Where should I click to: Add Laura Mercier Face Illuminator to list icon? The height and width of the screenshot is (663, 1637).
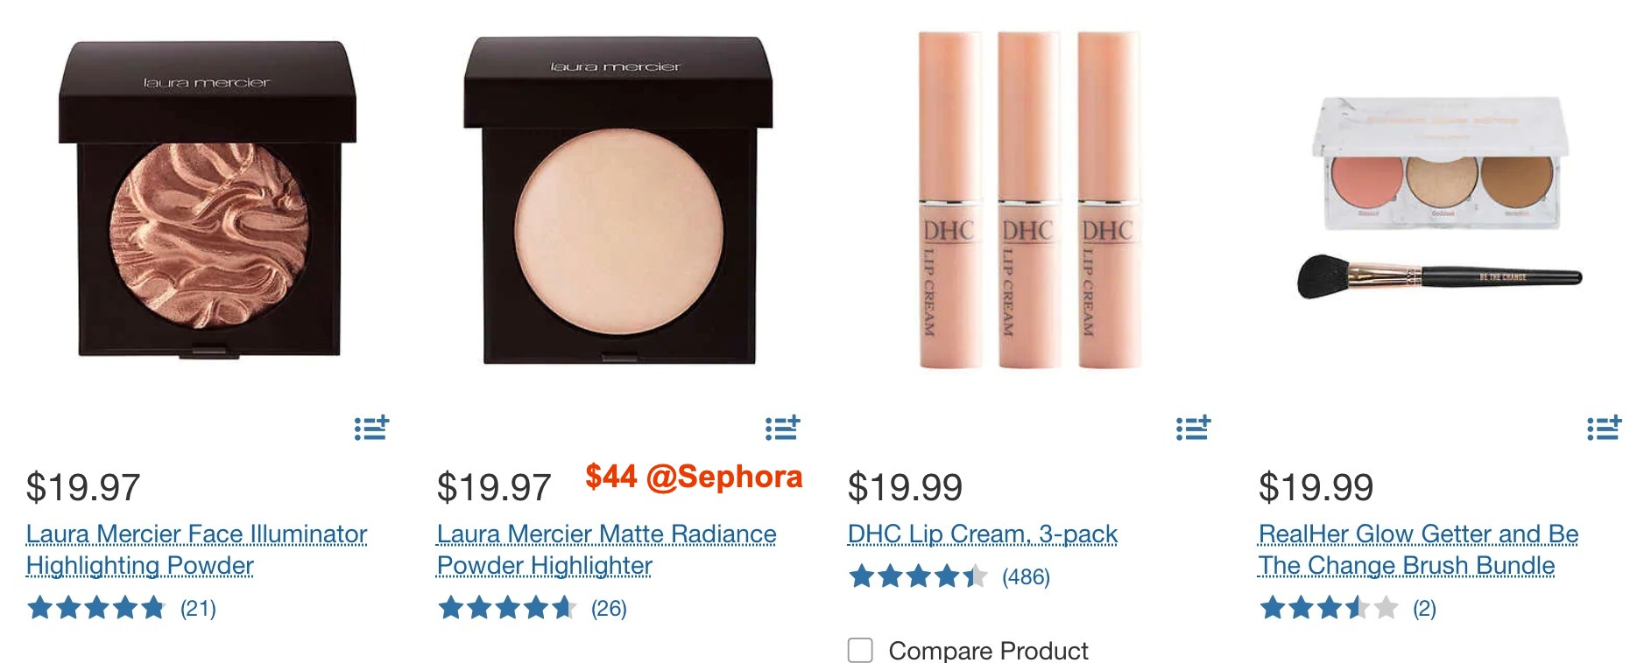371,428
